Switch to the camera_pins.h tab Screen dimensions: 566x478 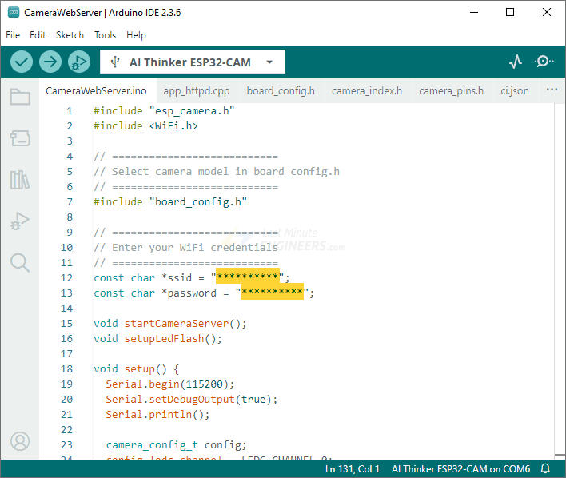pyautogui.click(x=451, y=90)
